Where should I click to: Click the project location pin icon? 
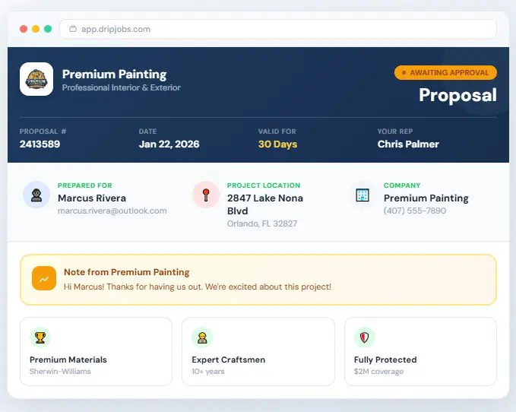point(205,195)
